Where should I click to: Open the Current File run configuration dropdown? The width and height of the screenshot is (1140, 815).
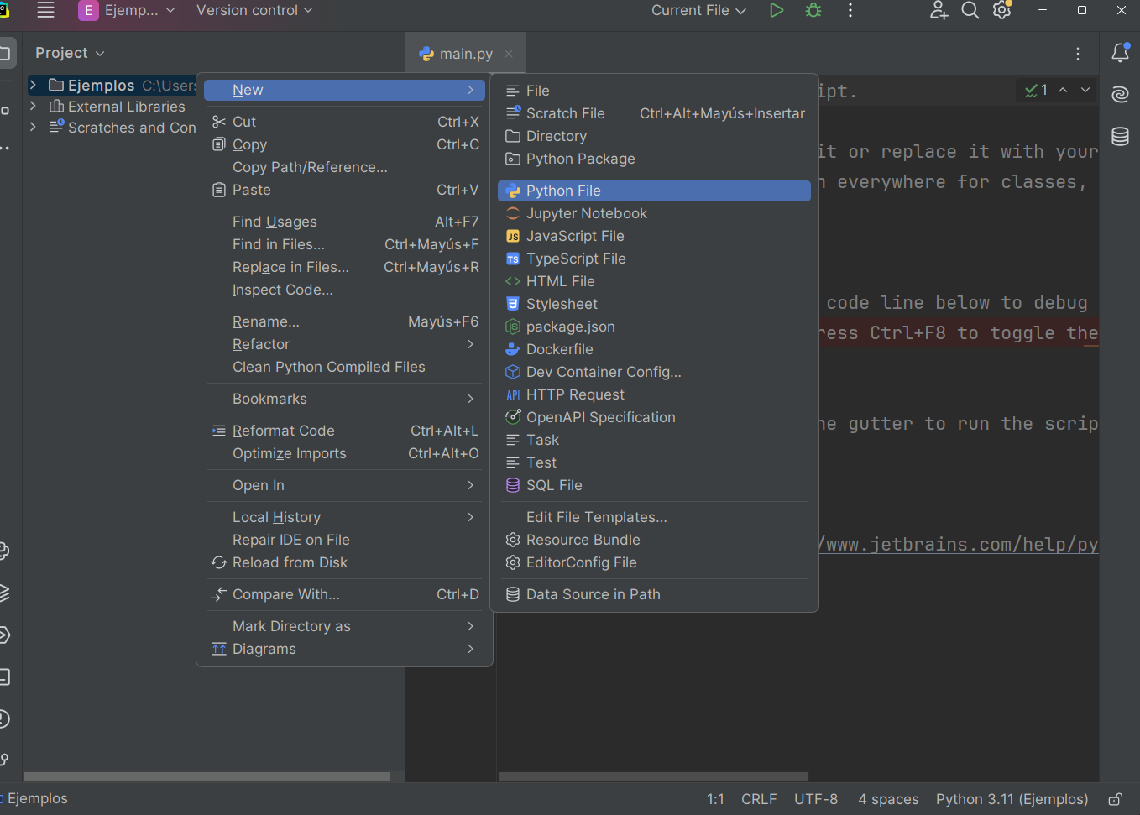[698, 11]
